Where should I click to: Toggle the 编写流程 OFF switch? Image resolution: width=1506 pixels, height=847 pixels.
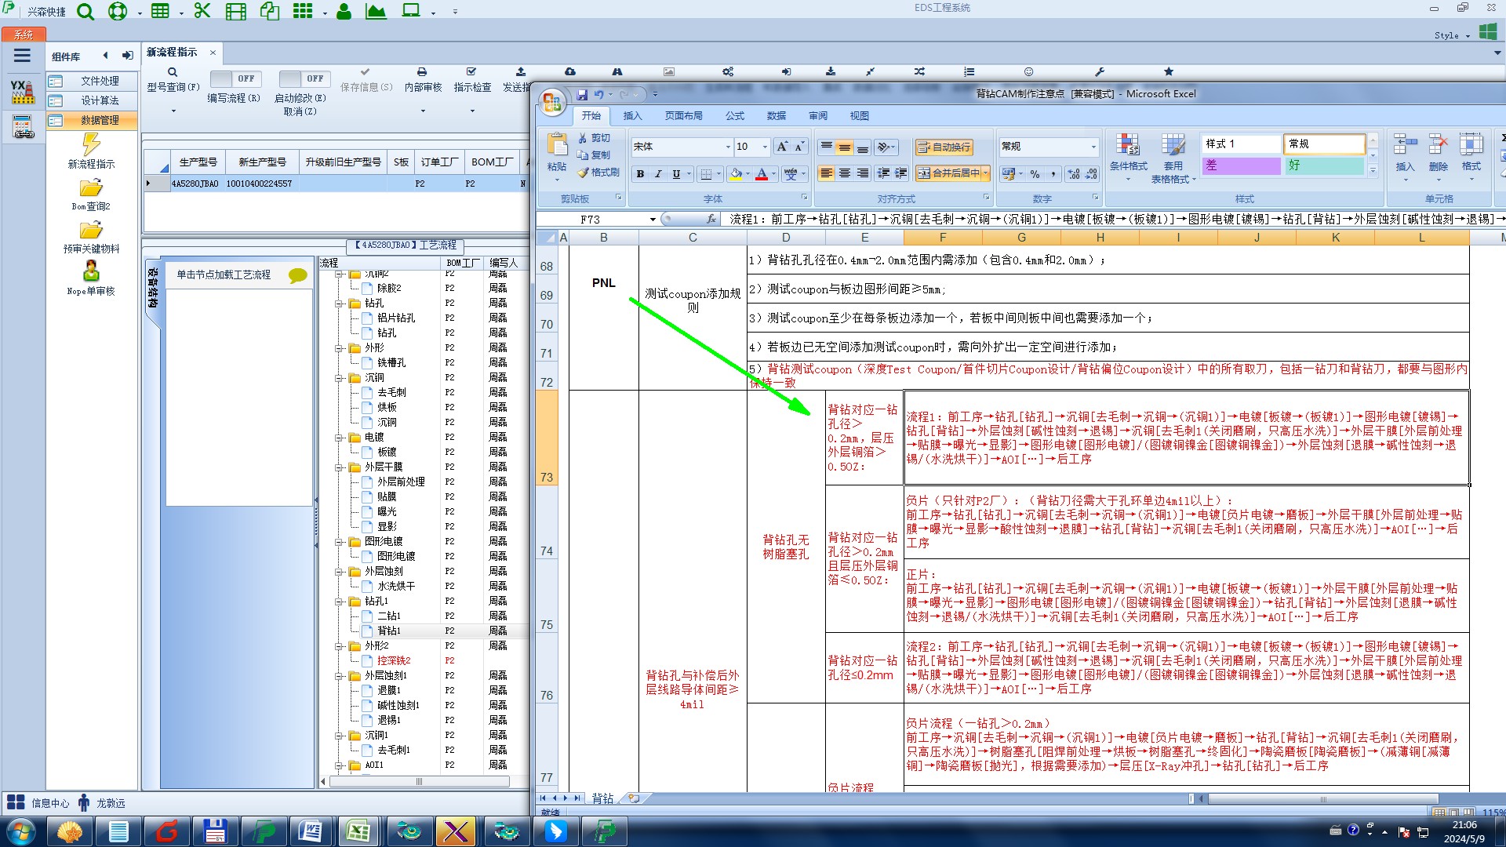pos(235,78)
